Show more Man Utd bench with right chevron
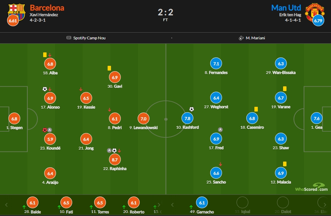The image size is (331, 216). [x=325, y=205]
